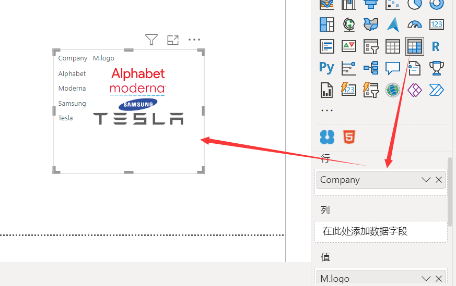
Task: Select the ArcGIS Maps globe icon
Action: (393, 90)
